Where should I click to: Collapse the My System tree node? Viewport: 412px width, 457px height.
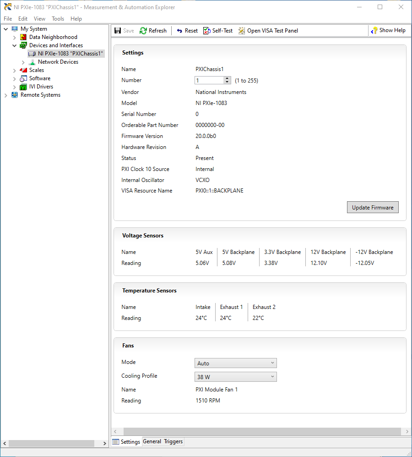coord(5,29)
